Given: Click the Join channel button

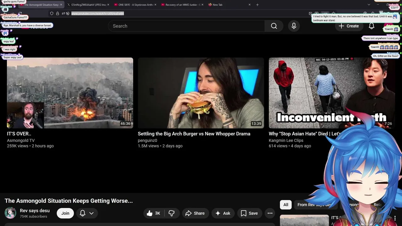Looking at the screenshot, I should (65, 213).
